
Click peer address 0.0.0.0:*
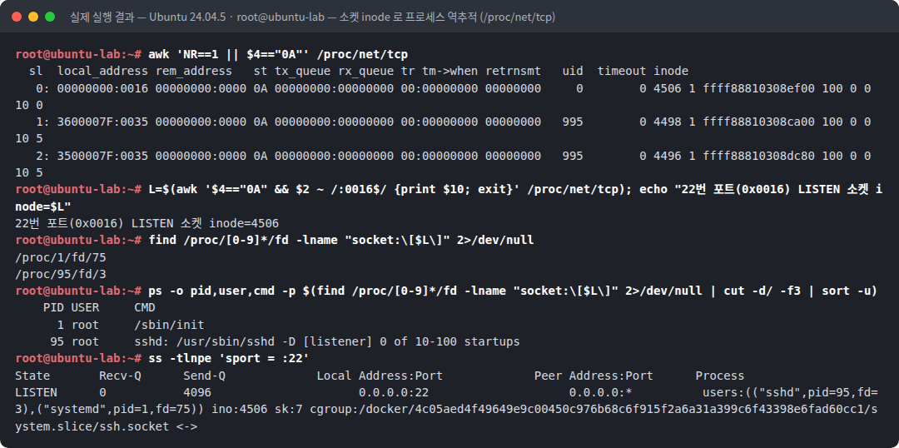600,392
